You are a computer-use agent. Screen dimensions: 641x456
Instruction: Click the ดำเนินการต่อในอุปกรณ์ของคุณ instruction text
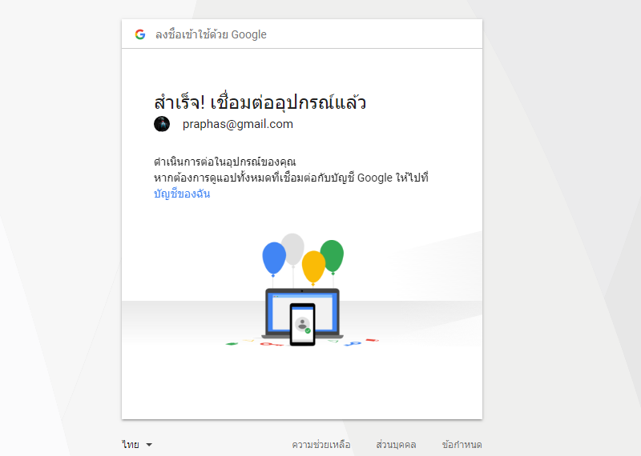click(x=225, y=162)
